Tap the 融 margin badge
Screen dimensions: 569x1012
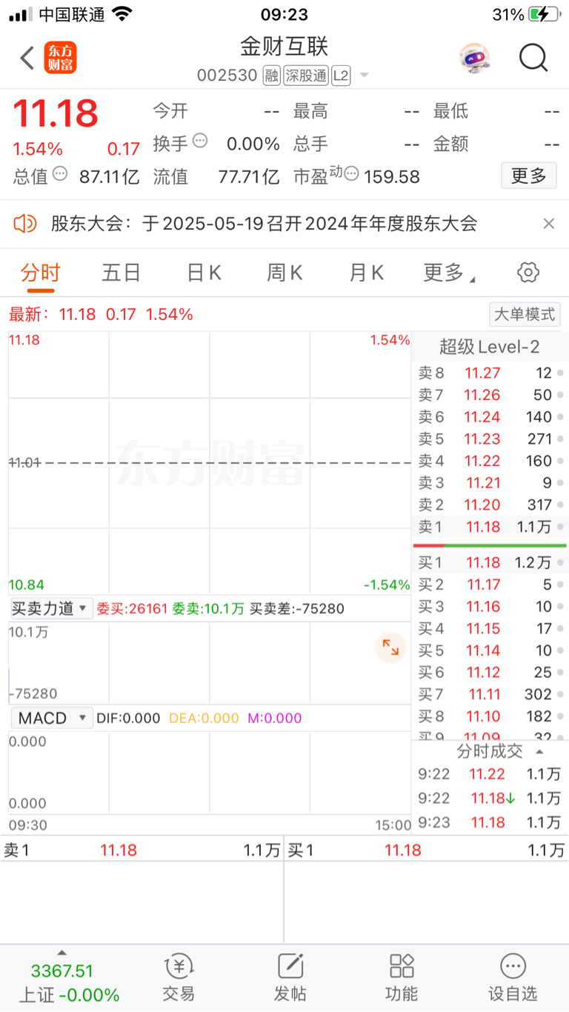tap(271, 76)
